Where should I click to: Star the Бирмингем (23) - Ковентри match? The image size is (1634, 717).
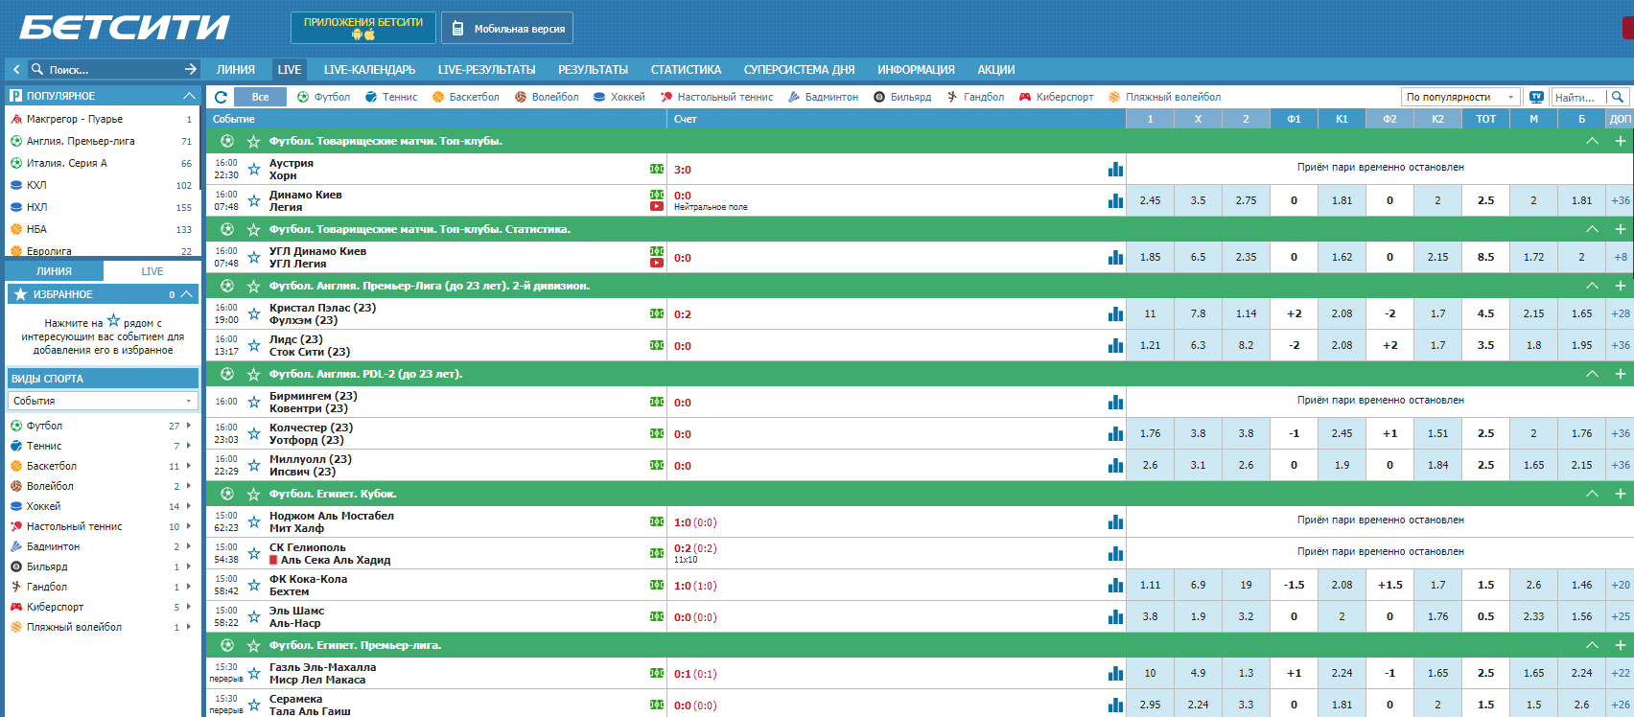(x=254, y=403)
